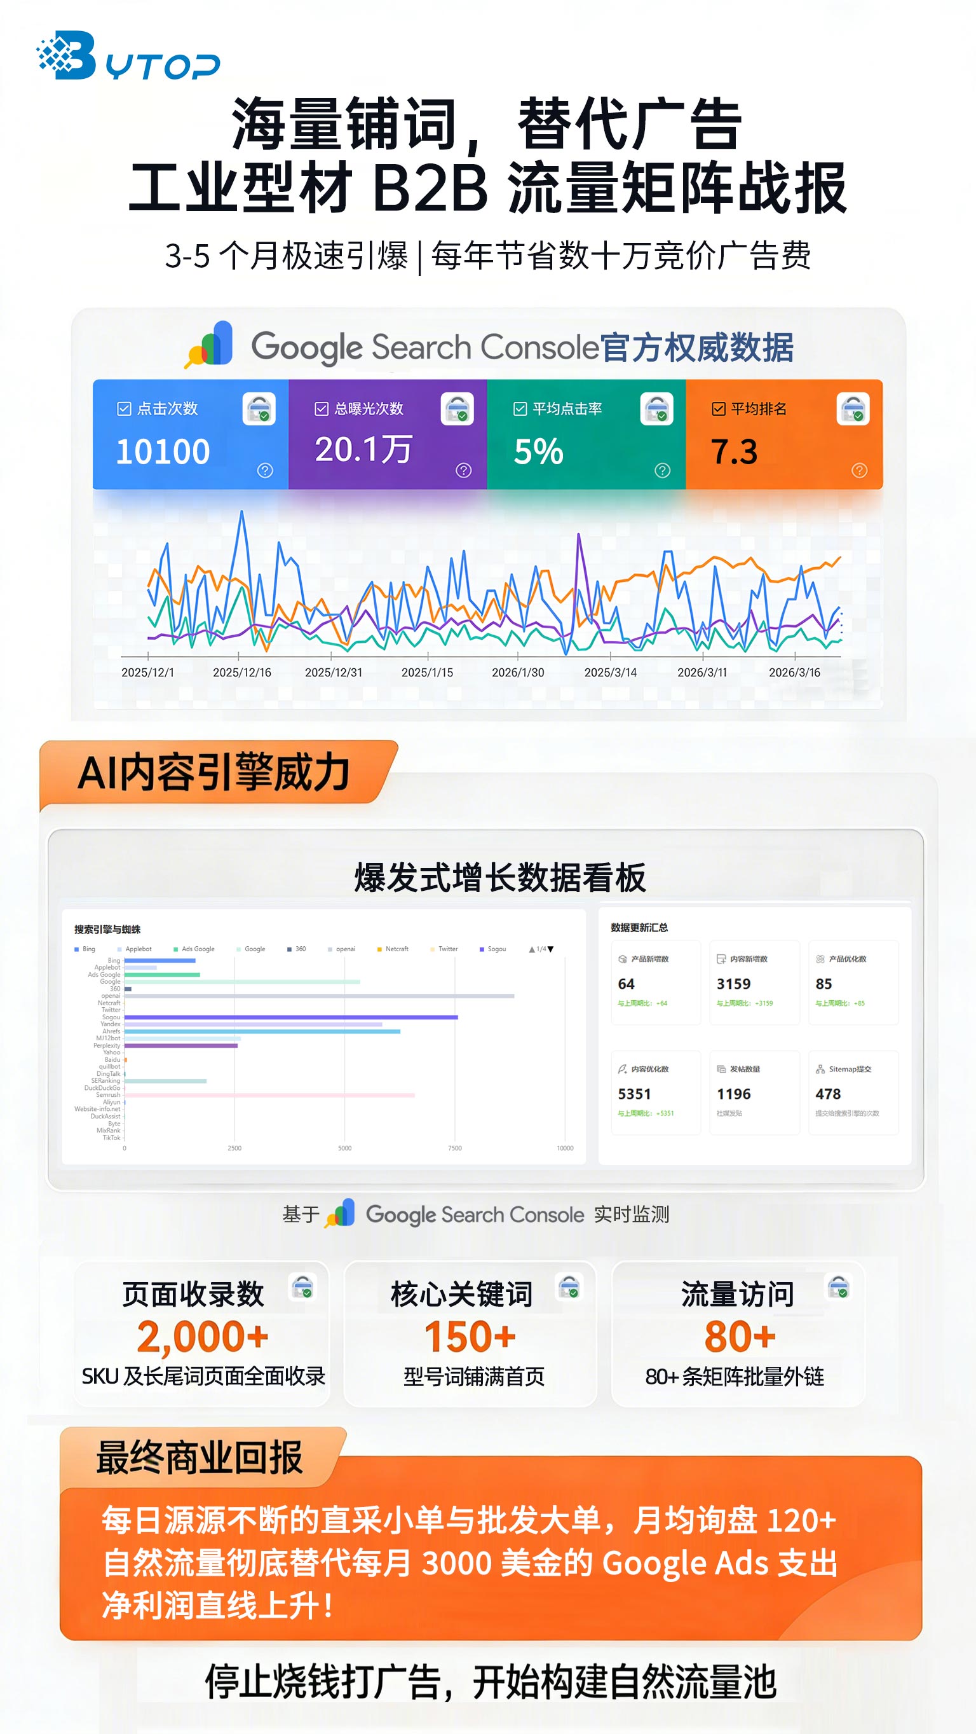Click the Semrush bar in crawler chart
Viewport: 976px width, 1734px height.
[x=269, y=1095]
